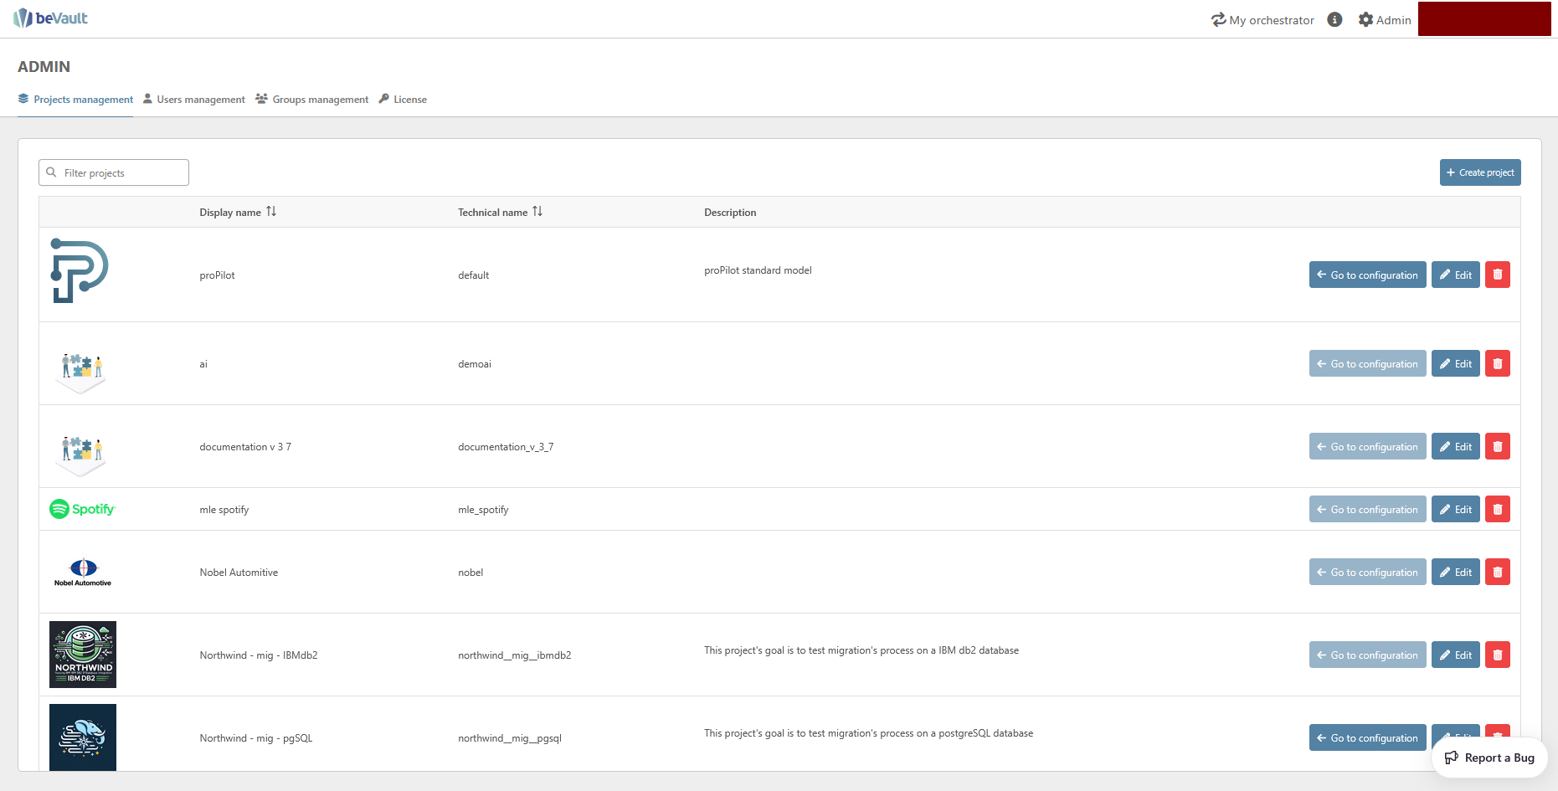This screenshot has height=791, width=1558.
Task: Click trash icon for documentation v 3 7
Action: (x=1497, y=446)
